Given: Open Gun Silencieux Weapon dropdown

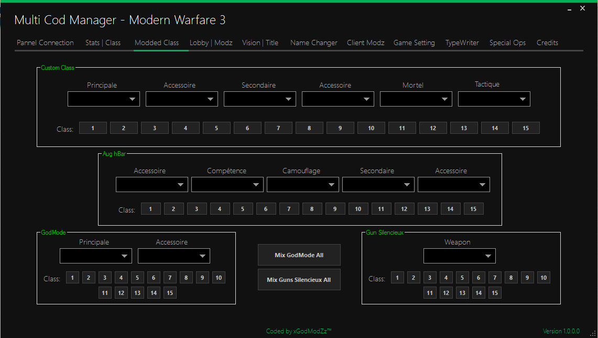Looking at the screenshot, I should pos(460,256).
